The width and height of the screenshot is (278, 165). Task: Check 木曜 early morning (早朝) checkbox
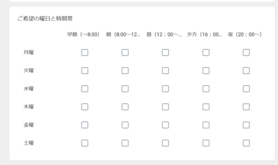click(x=85, y=107)
